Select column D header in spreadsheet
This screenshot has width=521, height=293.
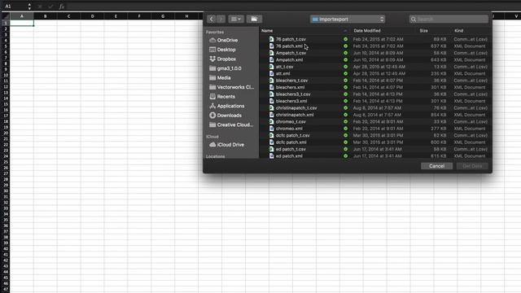click(92, 16)
